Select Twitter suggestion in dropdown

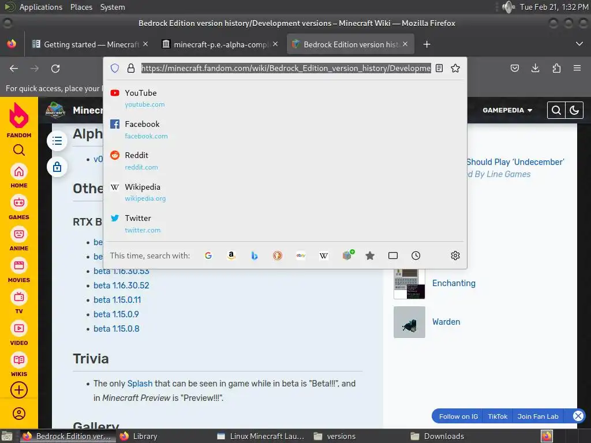285,223
